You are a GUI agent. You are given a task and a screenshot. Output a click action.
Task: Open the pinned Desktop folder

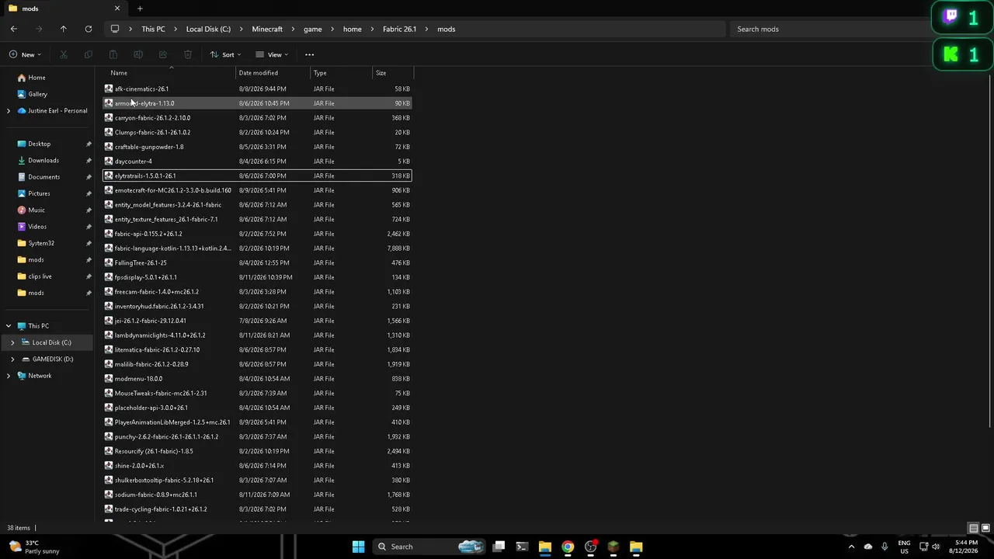39,144
